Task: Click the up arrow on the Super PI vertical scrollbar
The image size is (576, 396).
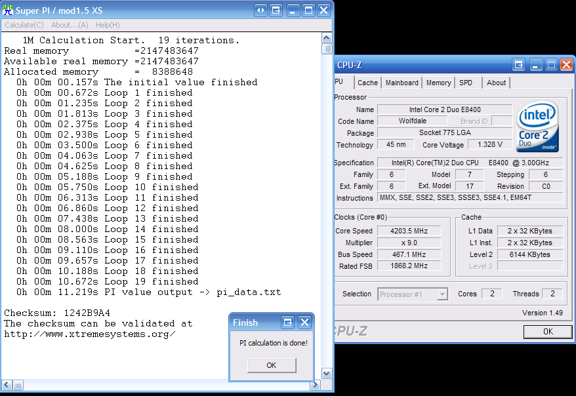Action: [x=327, y=38]
